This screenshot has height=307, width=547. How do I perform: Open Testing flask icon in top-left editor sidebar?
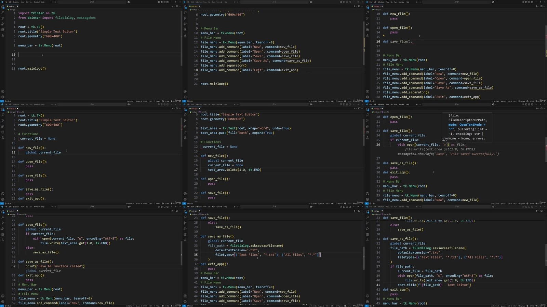pyautogui.click(x=3, y=35)
